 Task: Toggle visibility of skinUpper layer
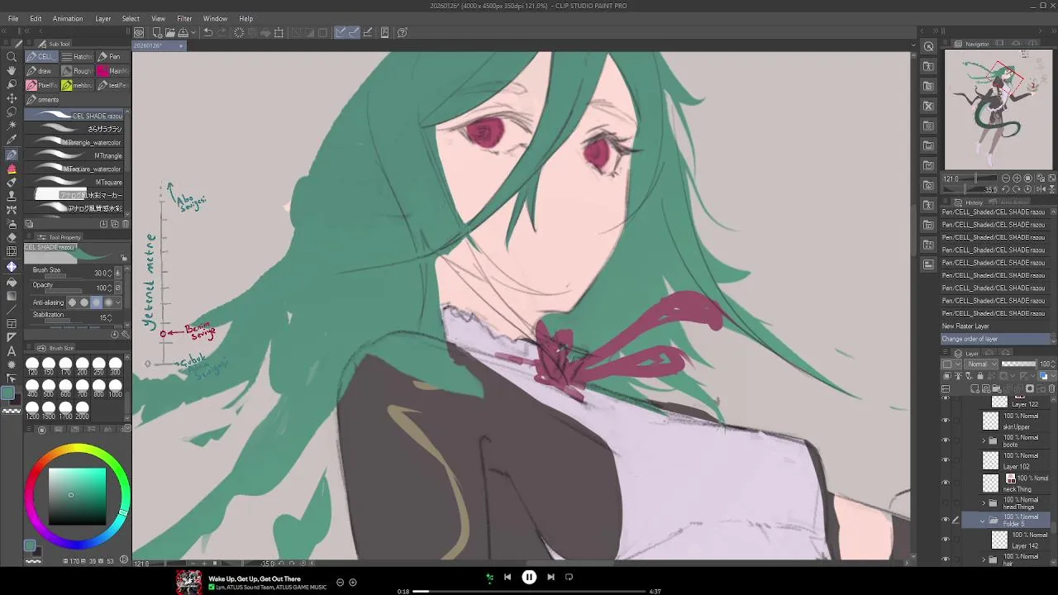click(x=946, y=421)
